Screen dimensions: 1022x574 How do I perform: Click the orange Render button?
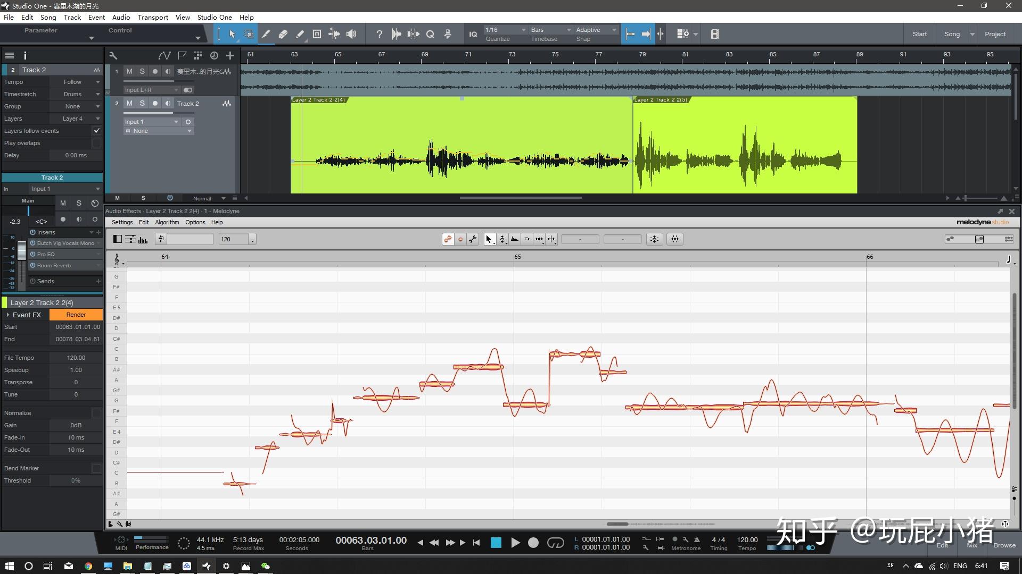coord(76,315)
